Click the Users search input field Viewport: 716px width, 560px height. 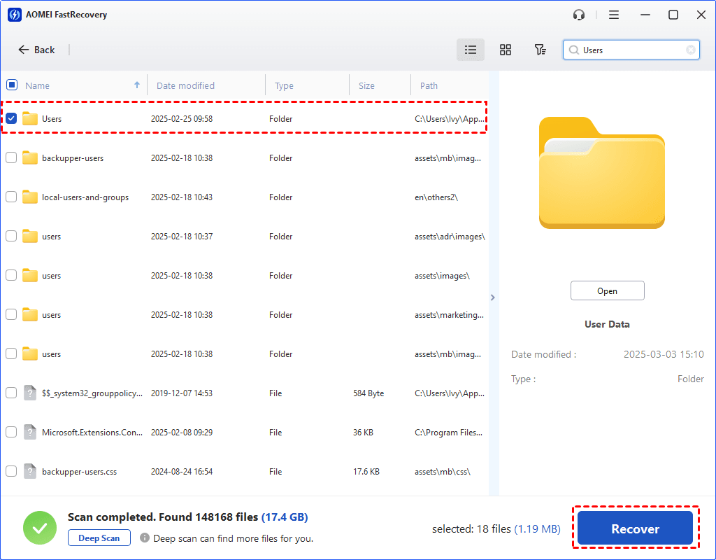pos(629,50)
